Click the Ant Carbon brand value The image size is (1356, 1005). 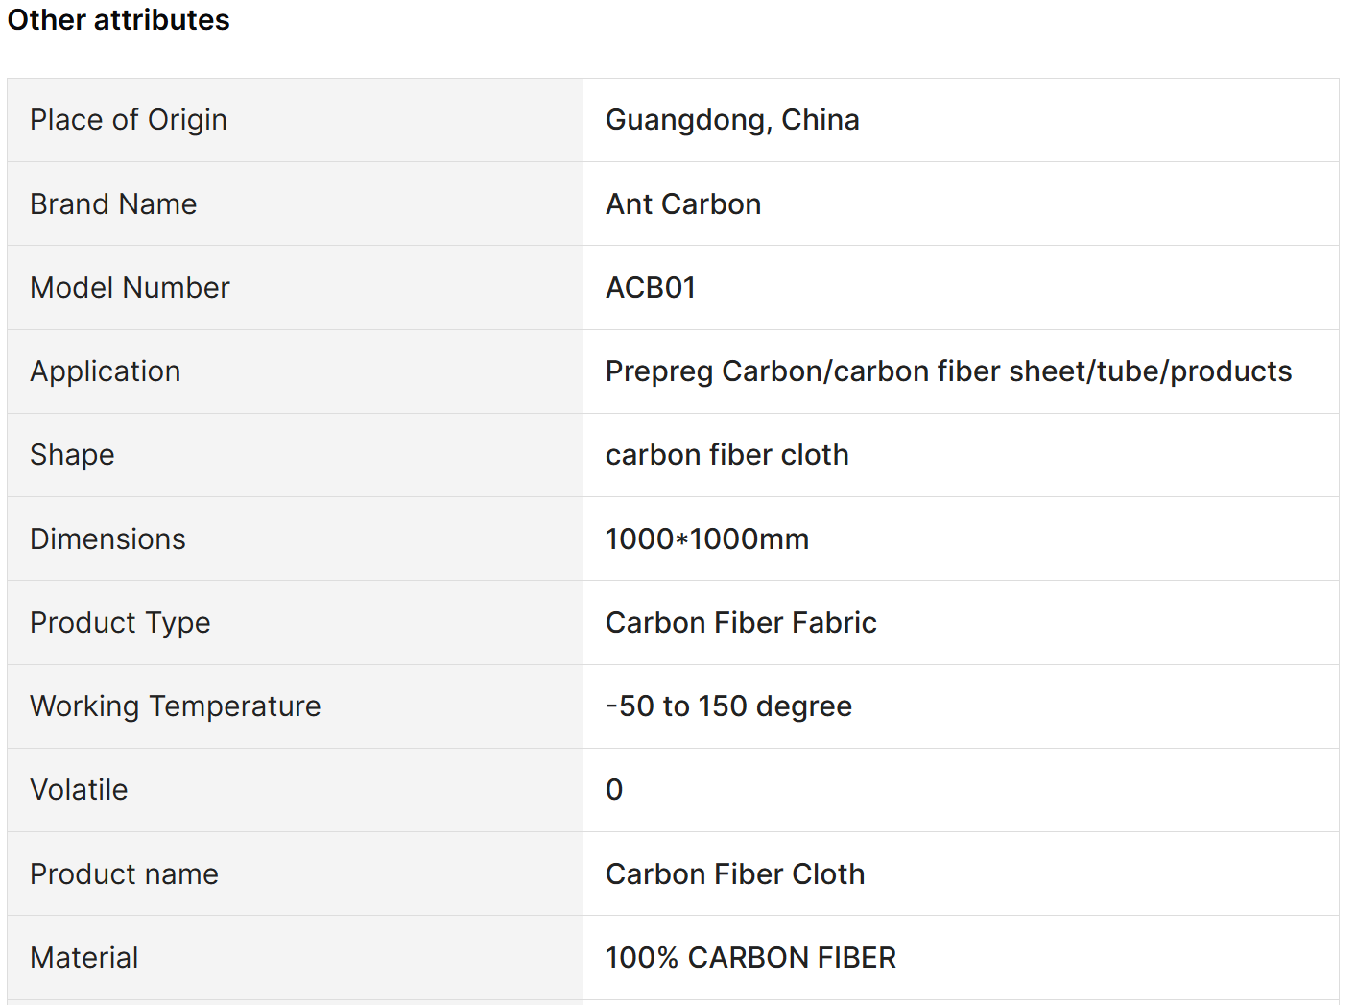(683, 203)
